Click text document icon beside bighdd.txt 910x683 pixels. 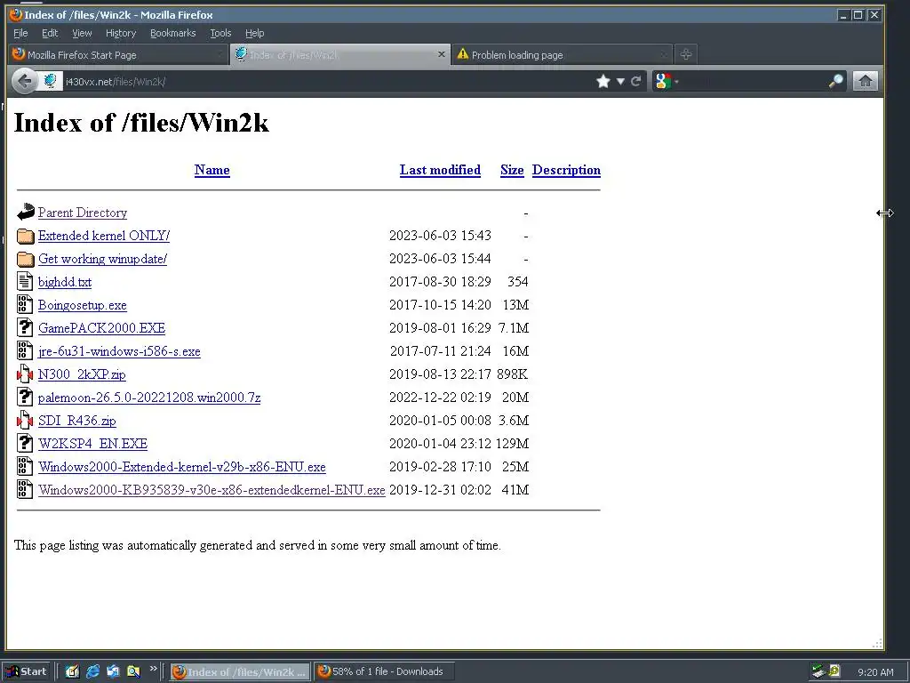[x=25, y=282]
